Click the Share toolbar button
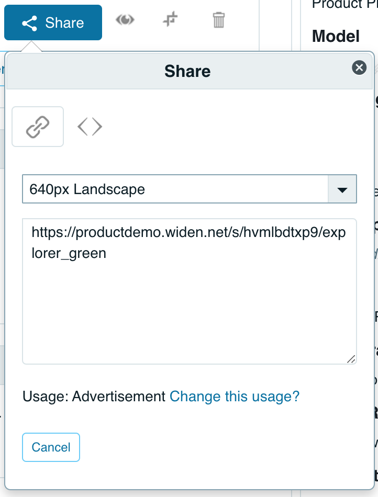 (x=52, y=22)
